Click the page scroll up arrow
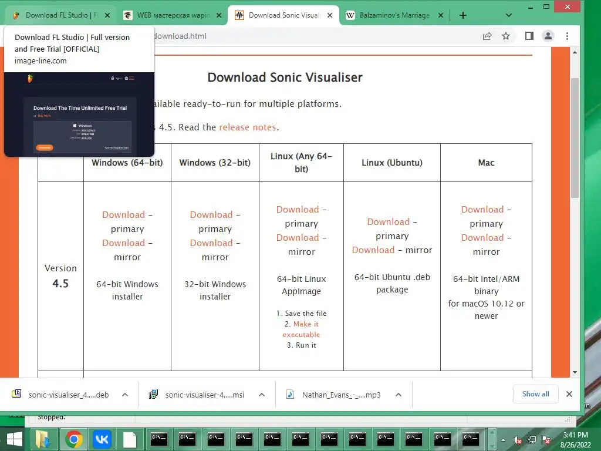The height and width of the screenshot is (451, 601). (x=575, y=52)
